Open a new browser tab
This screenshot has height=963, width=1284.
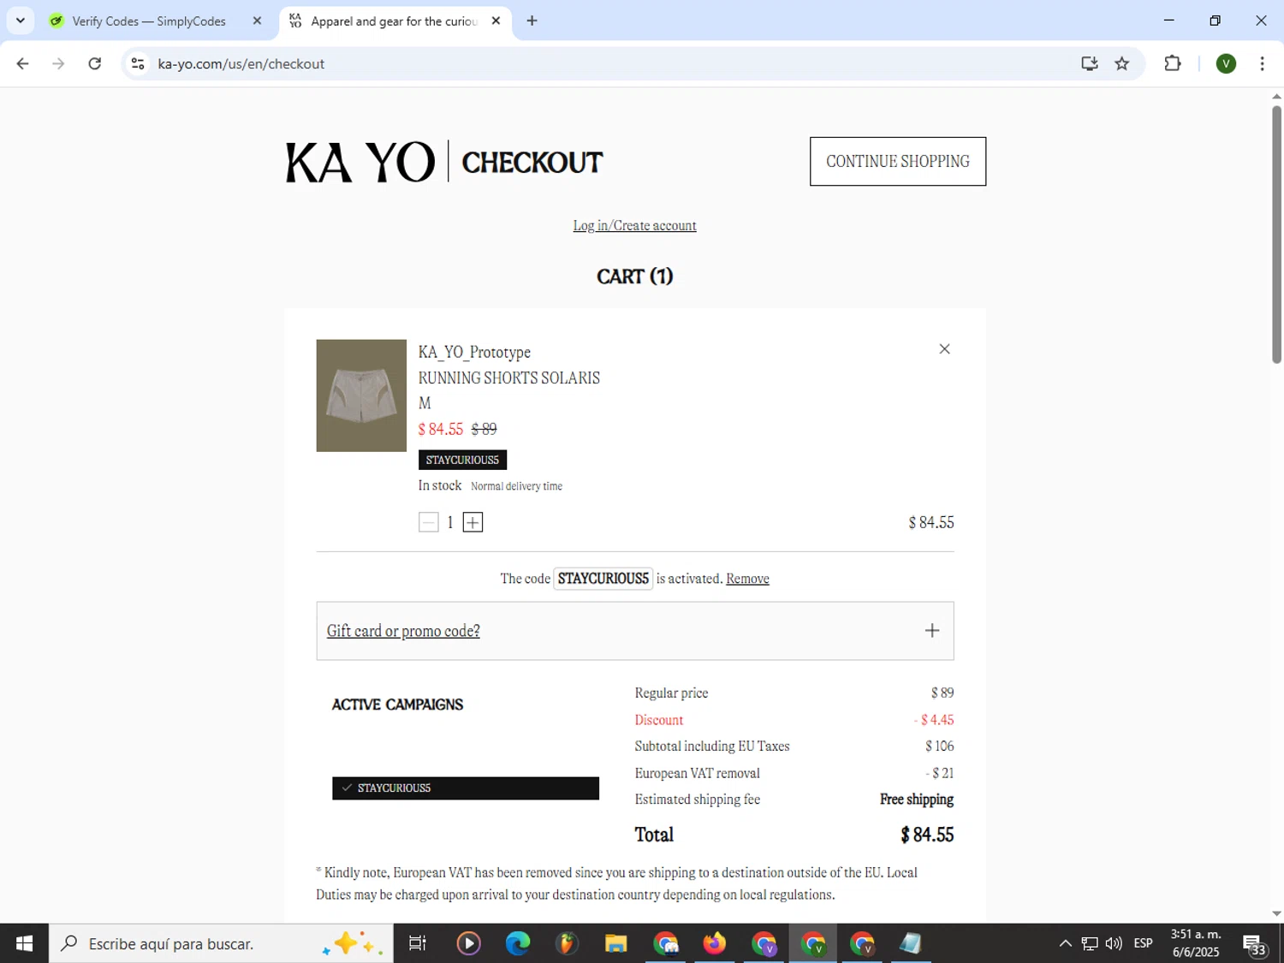(532, 21)
